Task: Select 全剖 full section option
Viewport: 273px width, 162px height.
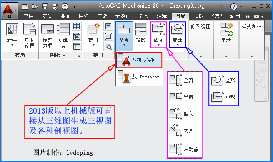Action: click(x=184, y=81)
